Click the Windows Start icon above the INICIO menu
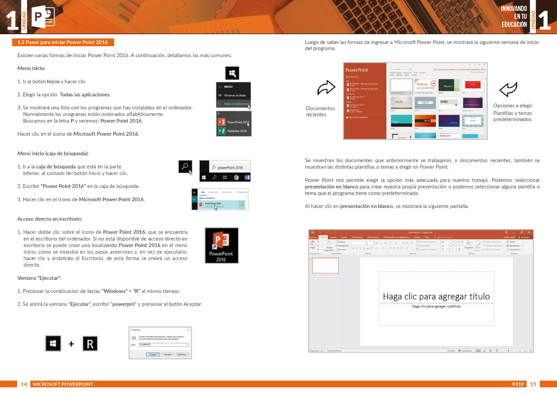Viewport: 557px width, 394px height. [x=232, y=73]
